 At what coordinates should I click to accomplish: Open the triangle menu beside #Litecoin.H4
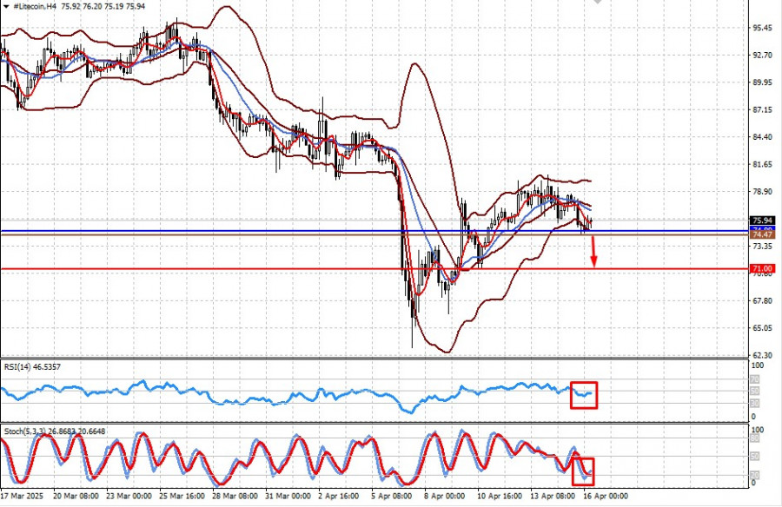point(6,6)
